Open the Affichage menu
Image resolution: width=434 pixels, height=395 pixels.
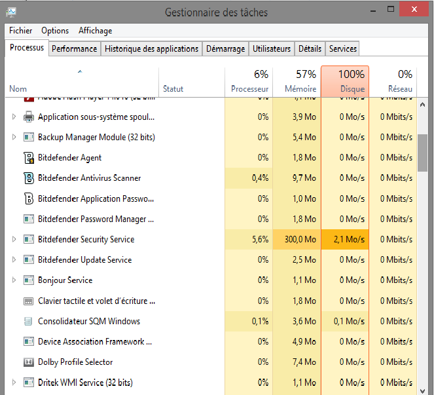[x=95, y=31]
